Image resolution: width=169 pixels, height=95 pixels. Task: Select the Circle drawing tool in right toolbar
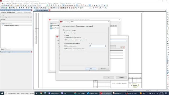point(168,53)
